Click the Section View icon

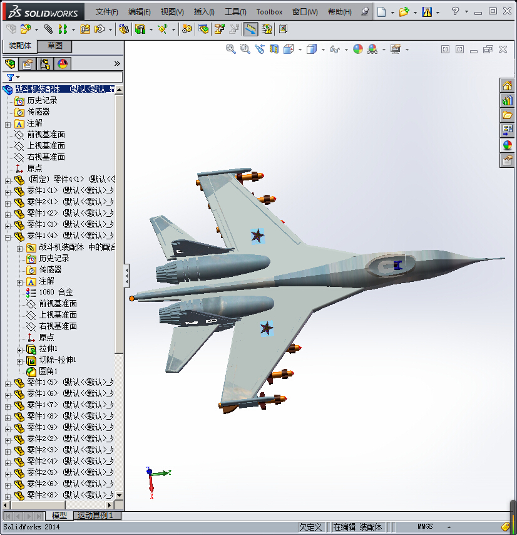tap(274, 49)
